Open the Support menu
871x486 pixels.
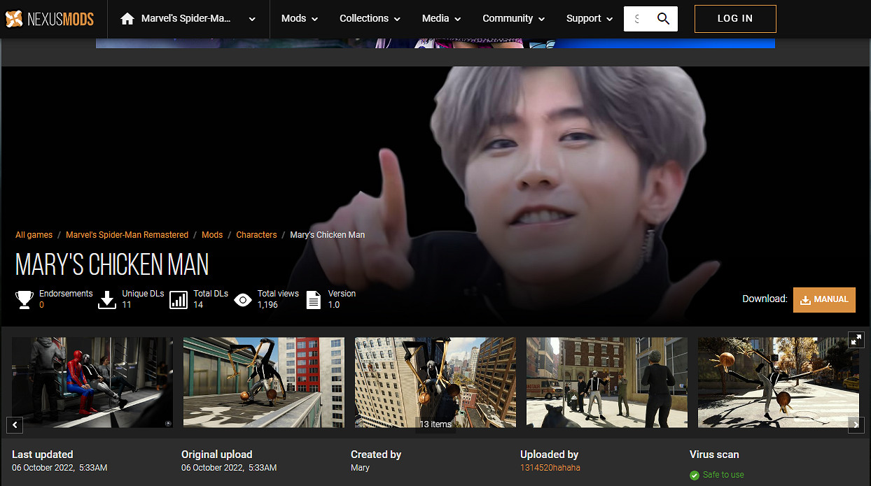click(x=590, y=19)
